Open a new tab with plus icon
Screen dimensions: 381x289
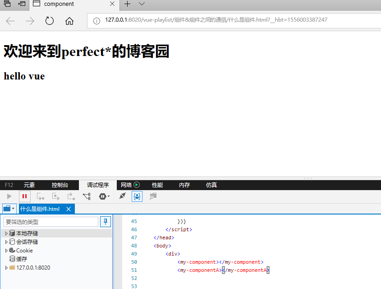(127, 4)
